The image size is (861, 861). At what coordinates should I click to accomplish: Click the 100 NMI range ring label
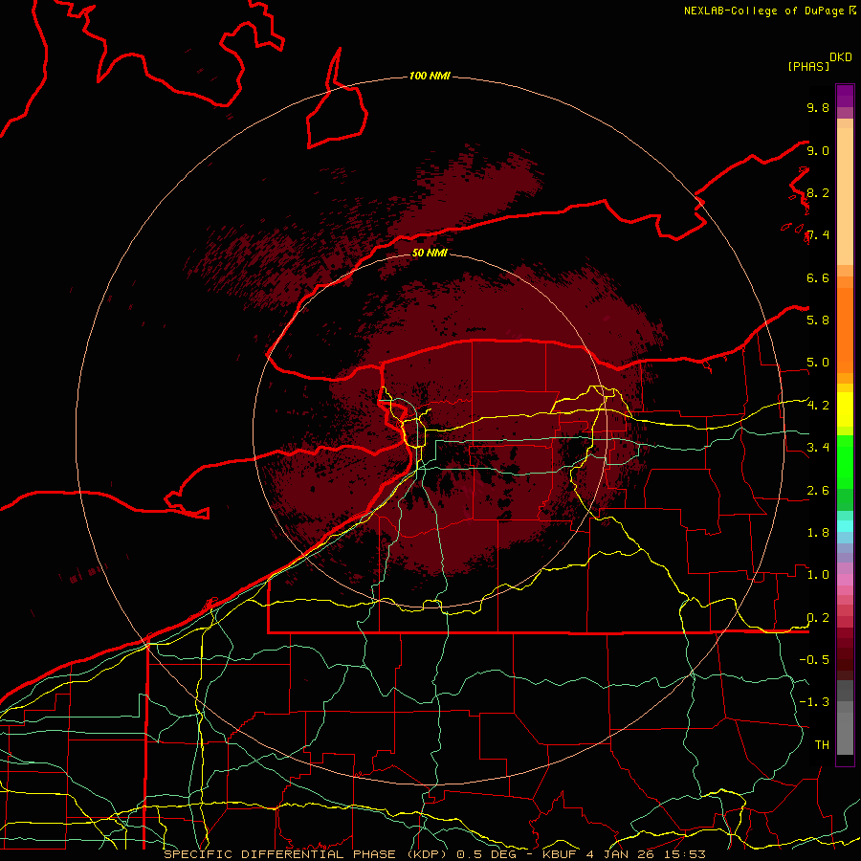coord(430,76)
